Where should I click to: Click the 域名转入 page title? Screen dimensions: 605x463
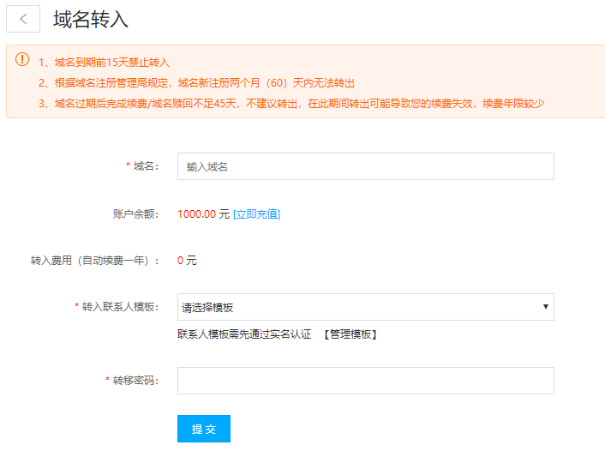click(91, 19)
